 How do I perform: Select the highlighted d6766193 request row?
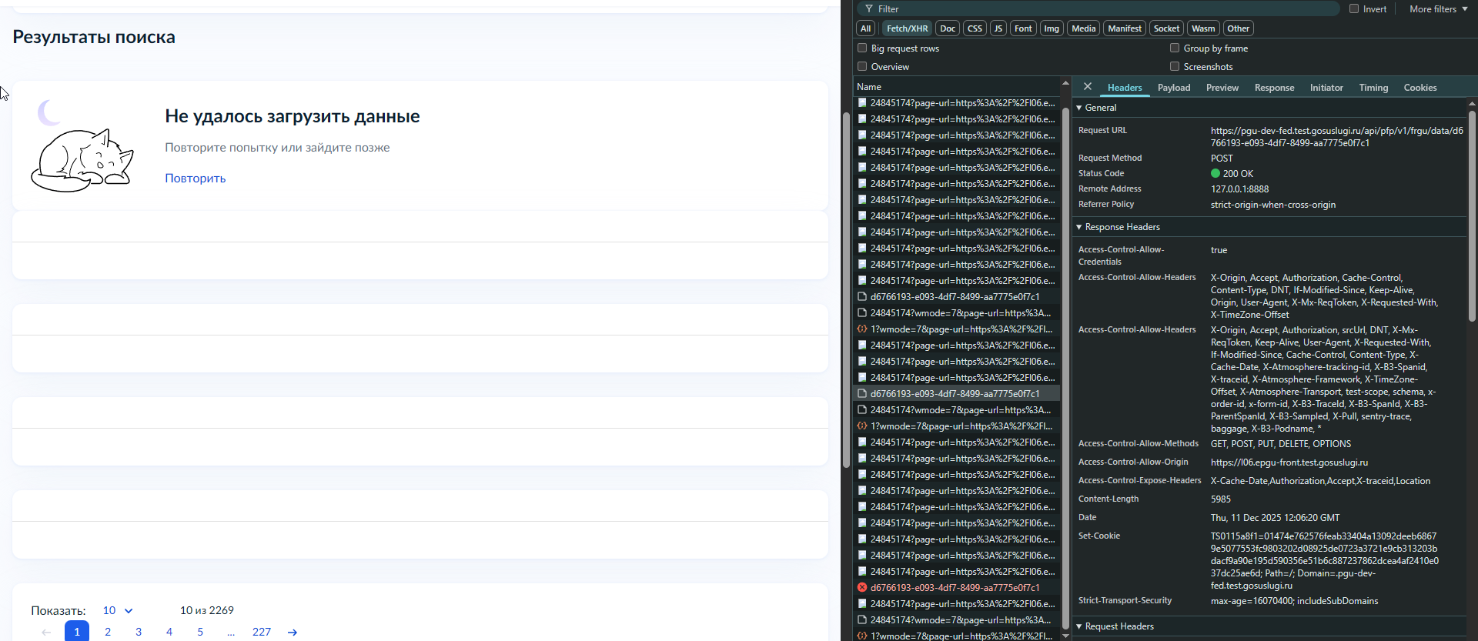[x=957, y=393]
